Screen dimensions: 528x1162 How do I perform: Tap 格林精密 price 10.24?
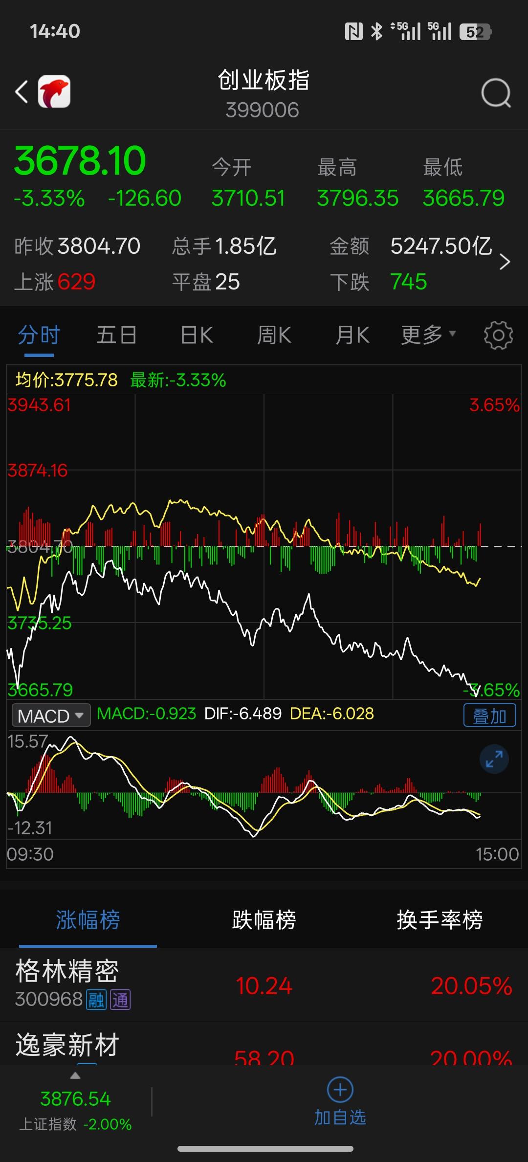click(x=264, y=985)
